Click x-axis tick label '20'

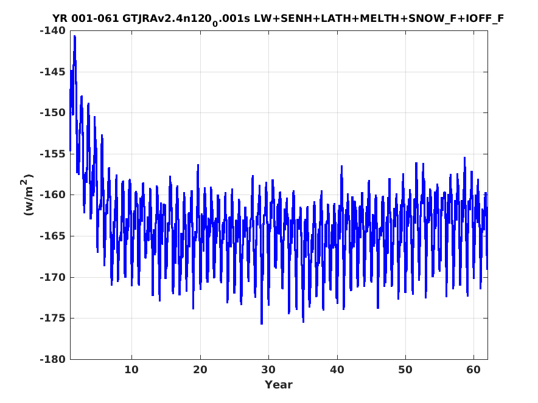pyautogui.click(x=200, y=370)
